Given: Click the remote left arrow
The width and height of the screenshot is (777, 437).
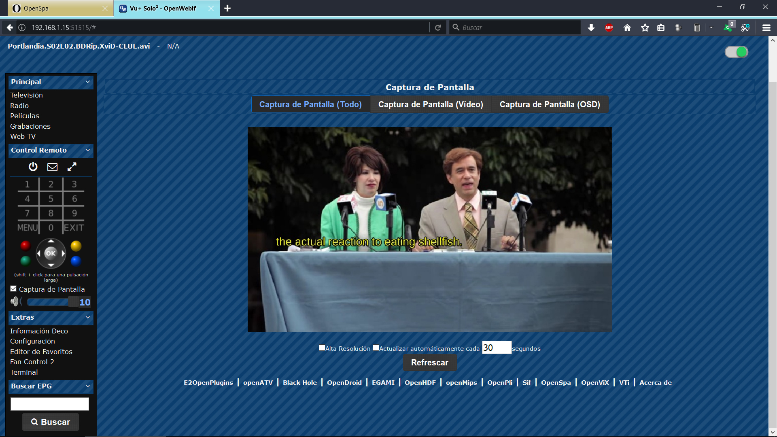Looking at the screenshot, I should click(39, 253).
